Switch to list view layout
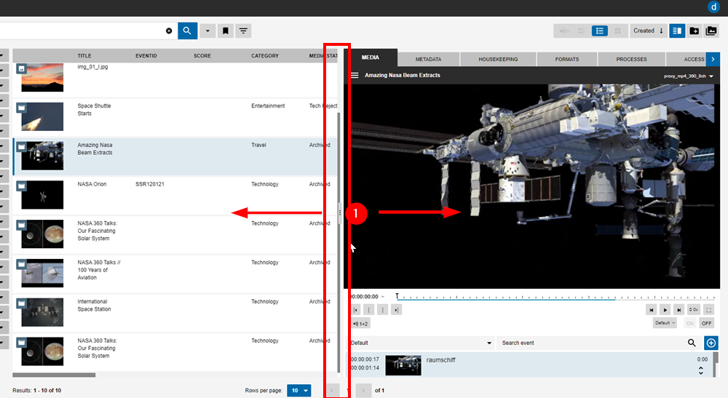 [x=600, y=31]
